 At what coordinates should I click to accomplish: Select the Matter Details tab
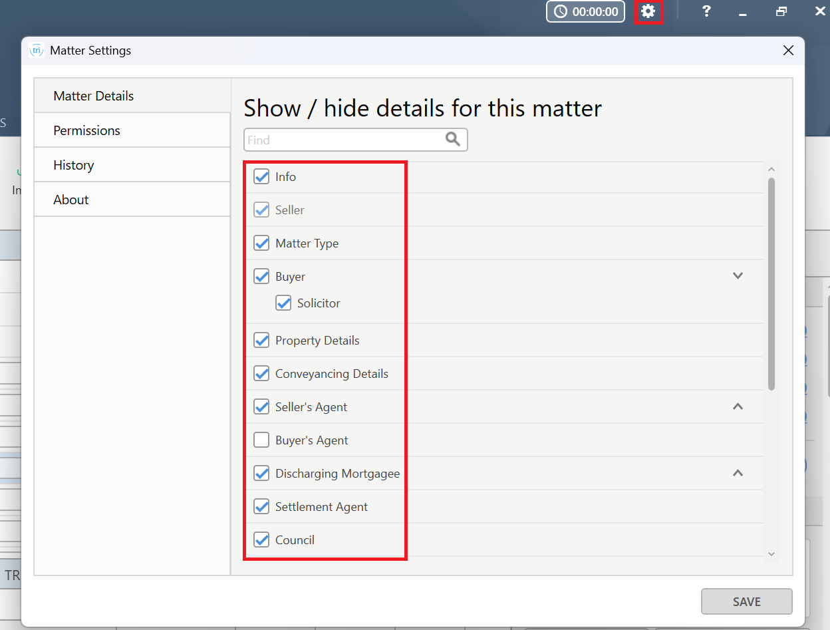coord(132,96)
